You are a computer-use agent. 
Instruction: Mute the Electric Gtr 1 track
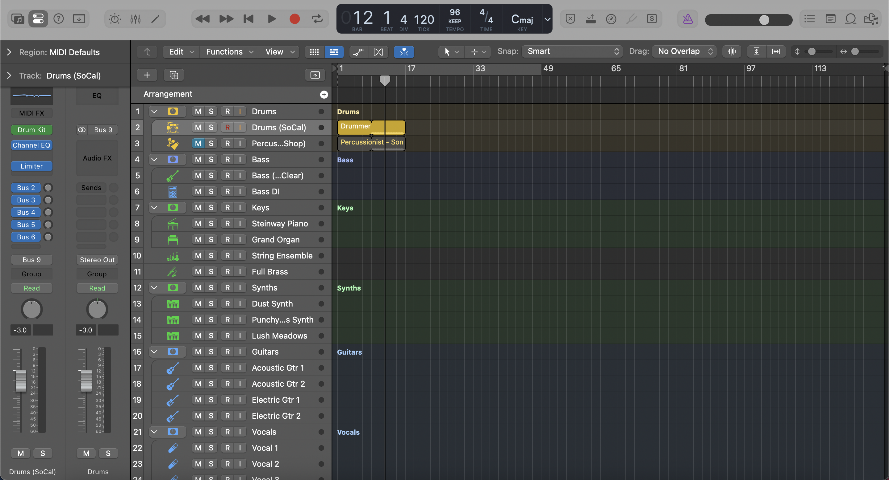(198, 400)
